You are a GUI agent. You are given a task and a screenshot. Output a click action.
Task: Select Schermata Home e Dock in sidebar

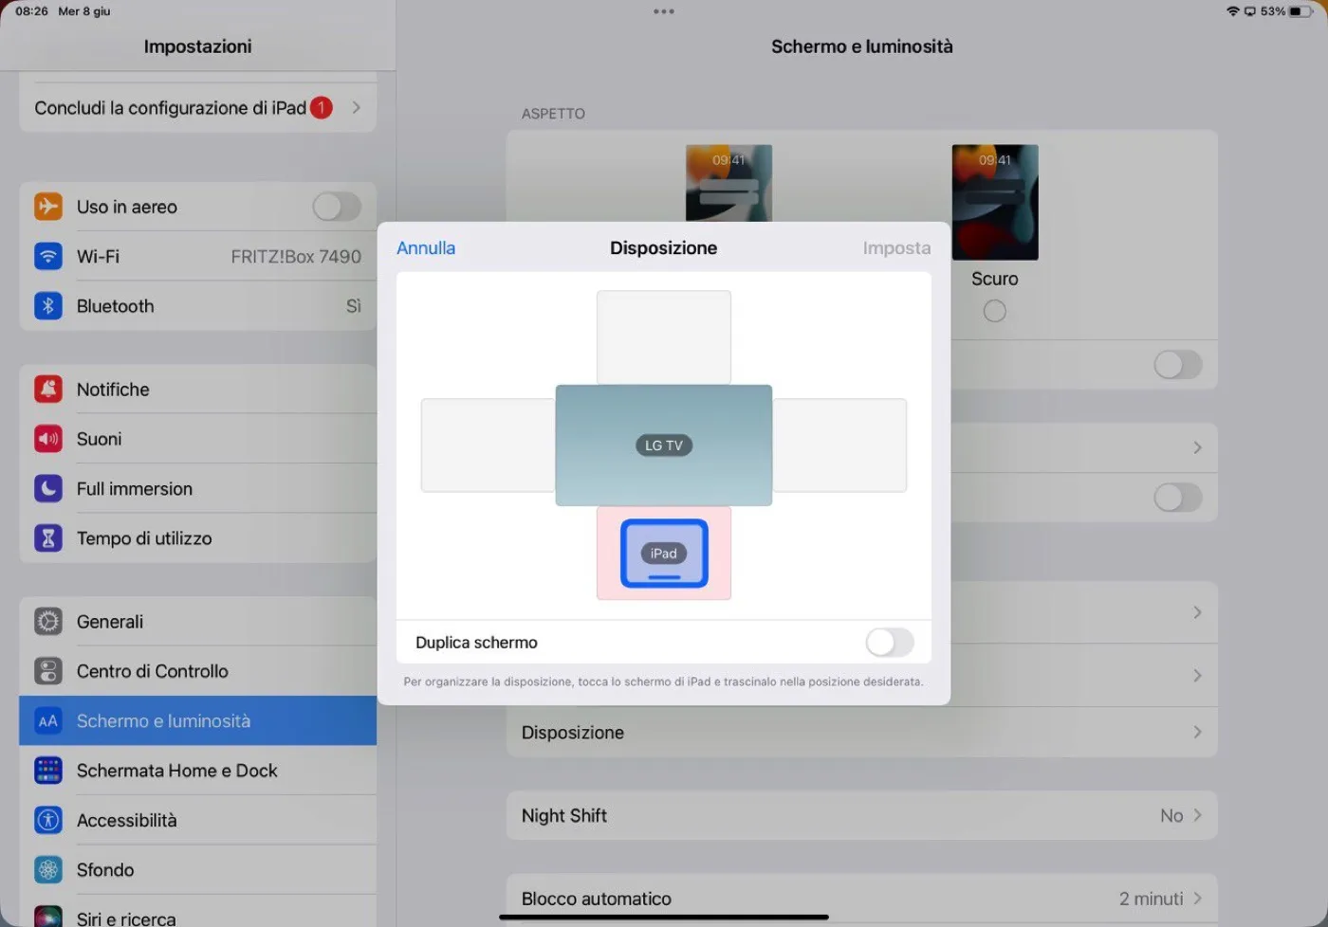point(176,770)
